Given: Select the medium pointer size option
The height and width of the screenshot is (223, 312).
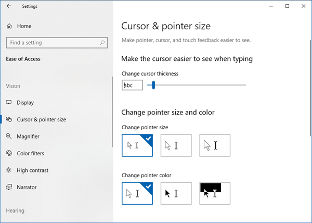Looking at the screenshot, I should [x=176, y=145].
